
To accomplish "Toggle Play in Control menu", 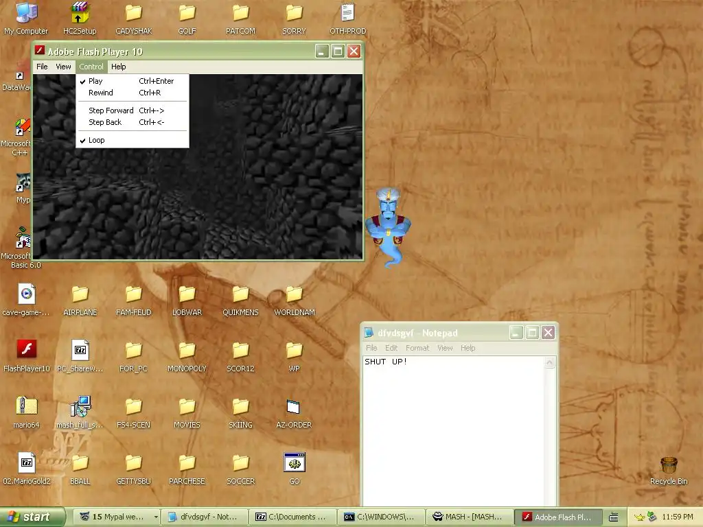I will tap(132, 81).
